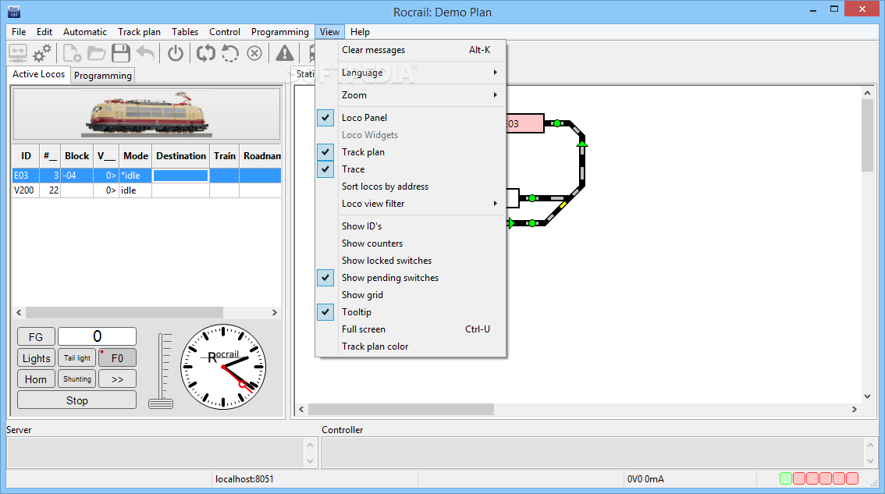Click the connect-to-server monitor icon

17,54
